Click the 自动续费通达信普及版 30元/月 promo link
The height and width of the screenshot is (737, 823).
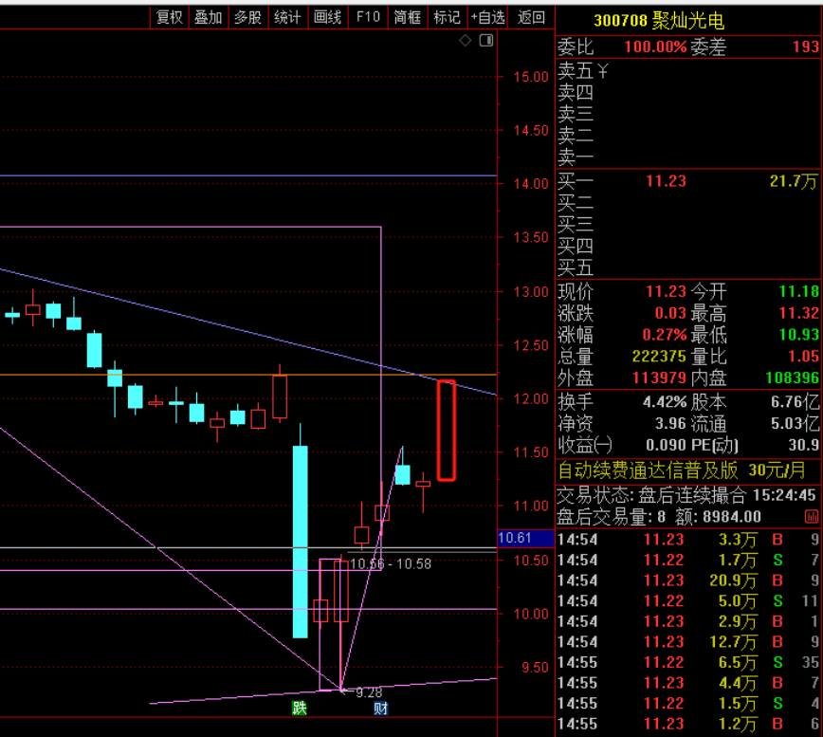(682, 470)
